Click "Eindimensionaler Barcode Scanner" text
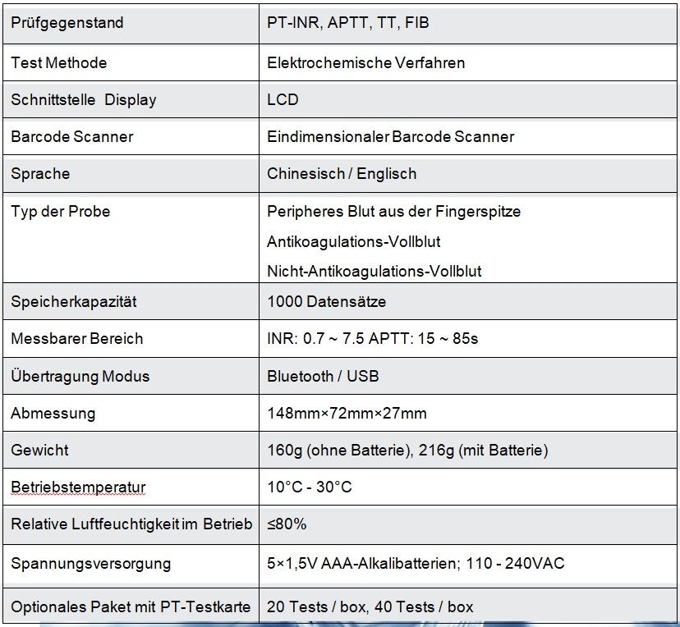Viewport: 680px width, 627px height. click(391, 136)
